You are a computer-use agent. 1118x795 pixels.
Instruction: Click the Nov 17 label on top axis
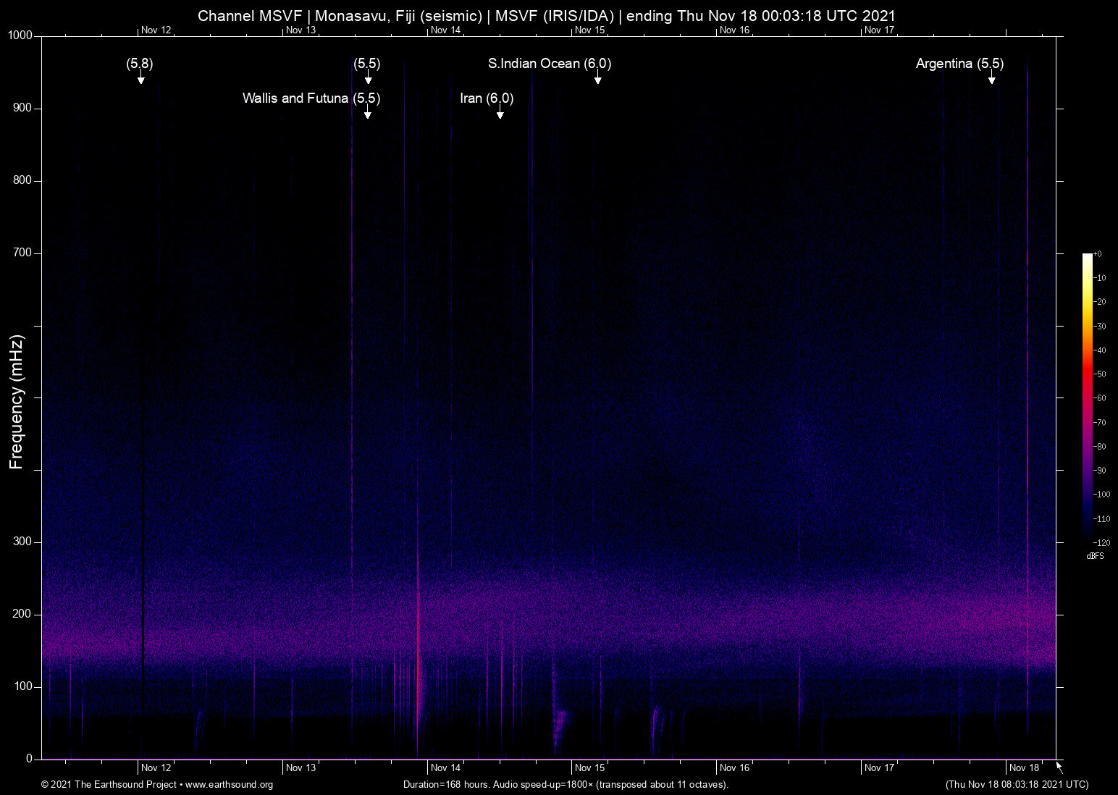(x=878, y=30)
